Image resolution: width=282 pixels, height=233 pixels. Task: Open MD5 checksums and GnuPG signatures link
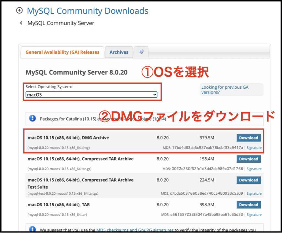point(135,230)
